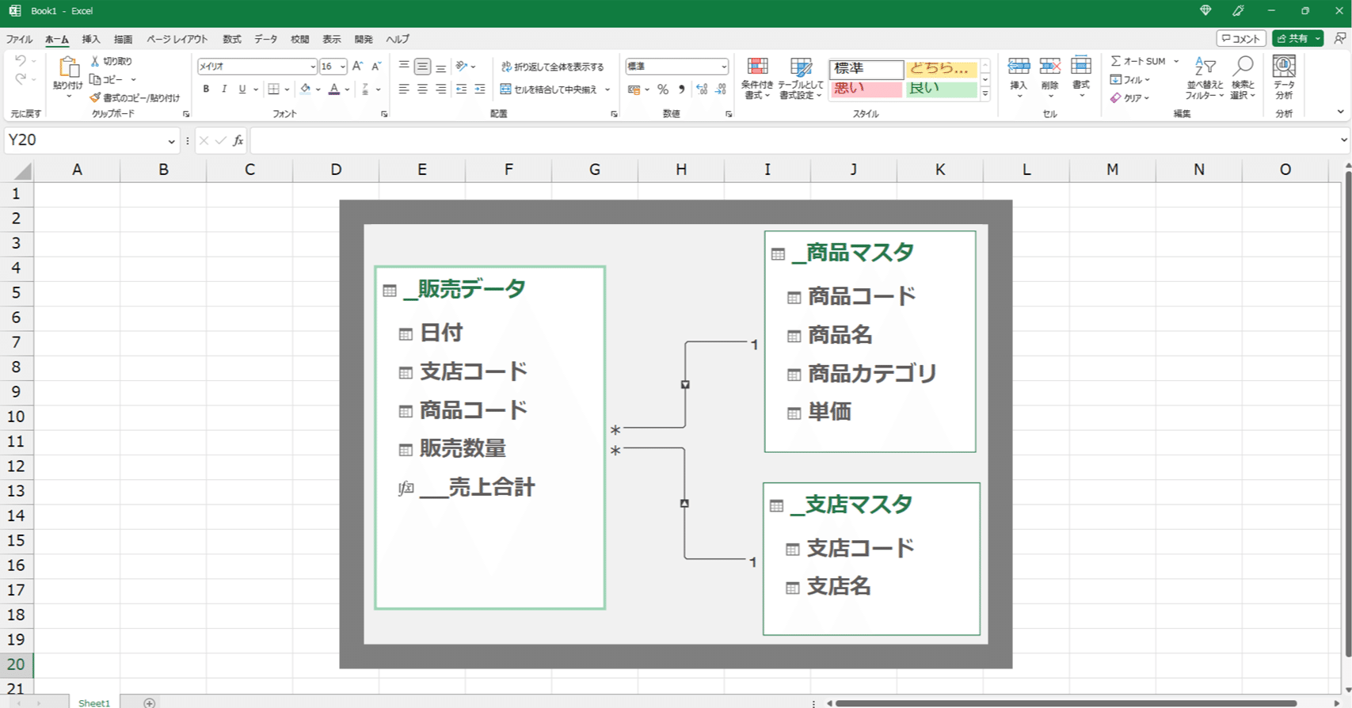Viewport: 1352px width, 708px height.
Task: Click the Format cells (書式) icon
Action: coord(1081,66)
